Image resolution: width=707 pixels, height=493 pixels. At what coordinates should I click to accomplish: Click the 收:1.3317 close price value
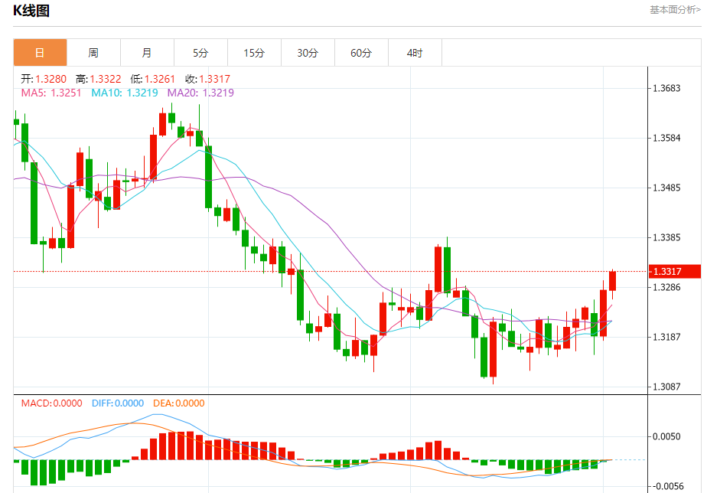(x=207, y=79)
